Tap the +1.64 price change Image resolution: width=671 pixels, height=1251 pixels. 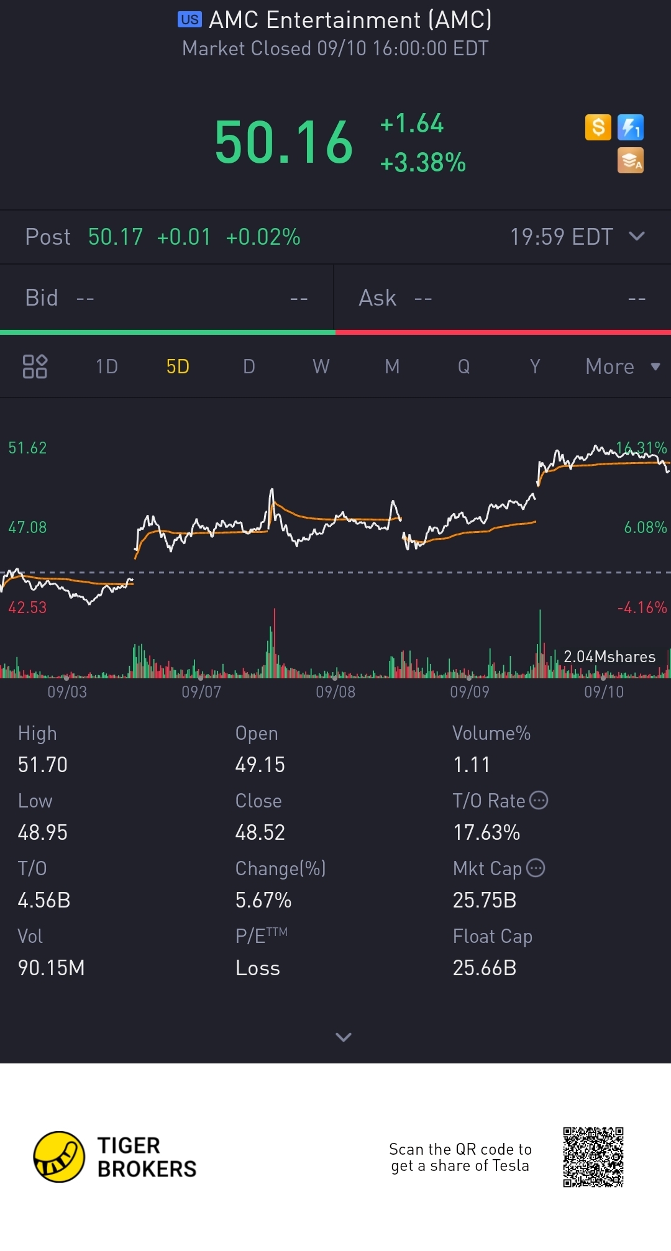[412, 123]
